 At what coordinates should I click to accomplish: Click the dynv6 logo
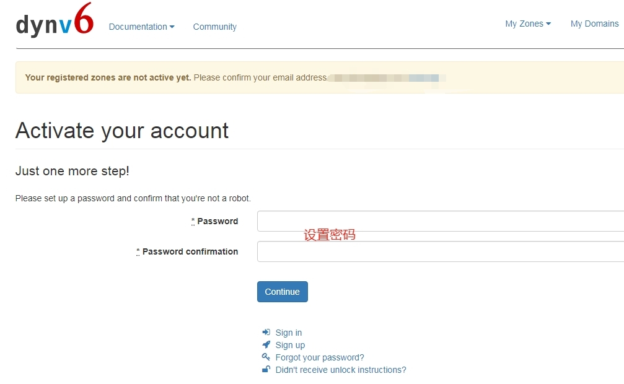click(x=55, y=22)
